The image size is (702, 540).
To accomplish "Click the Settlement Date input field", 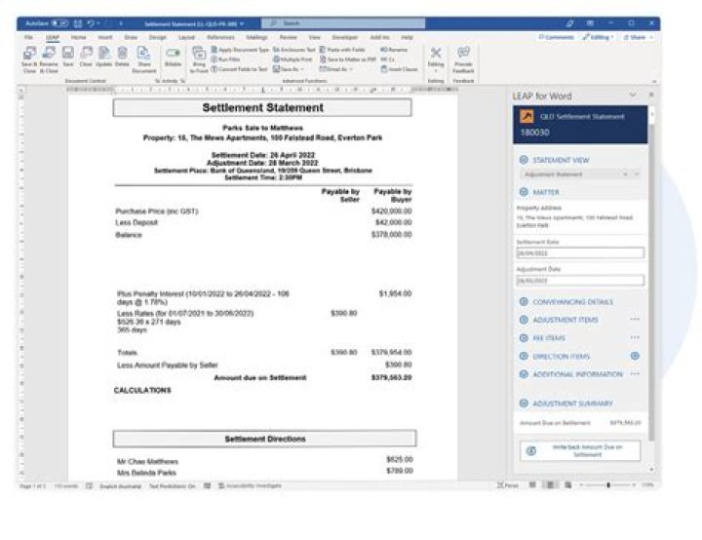I will click(x=580, y=253).
